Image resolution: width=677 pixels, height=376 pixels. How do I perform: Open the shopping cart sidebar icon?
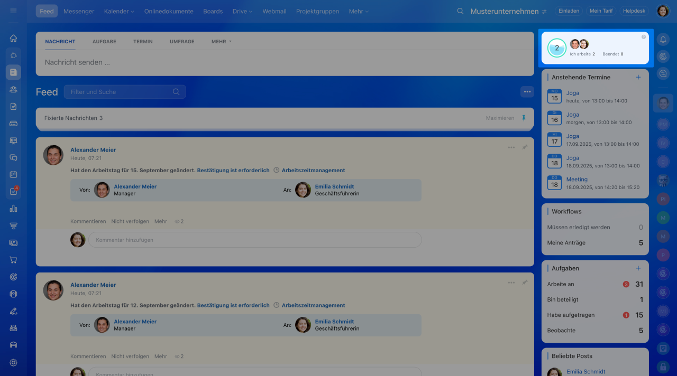point(13,260)
